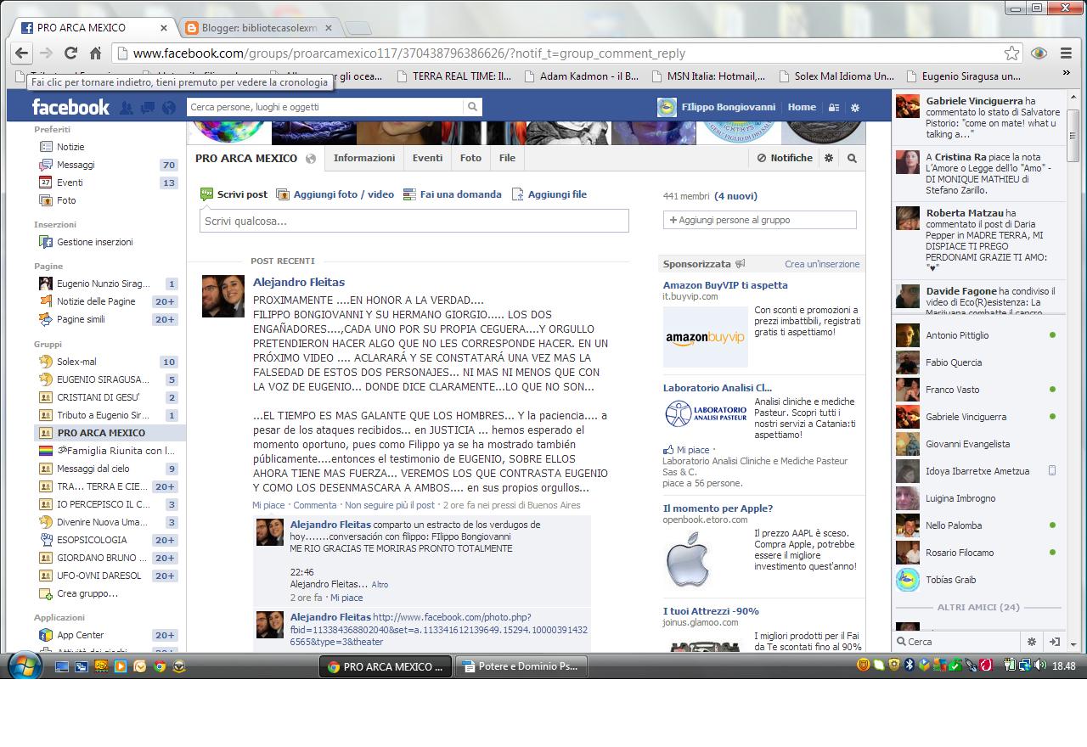Click Alejandro Fleitas post profile thumbnail
The height and width of the screenshot is (747, 1087).
tap(222, 295)
